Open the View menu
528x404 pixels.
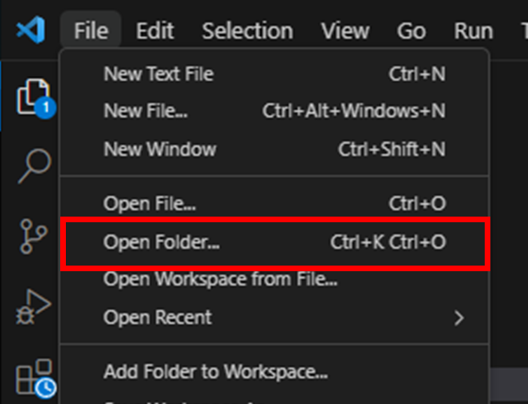345,31
